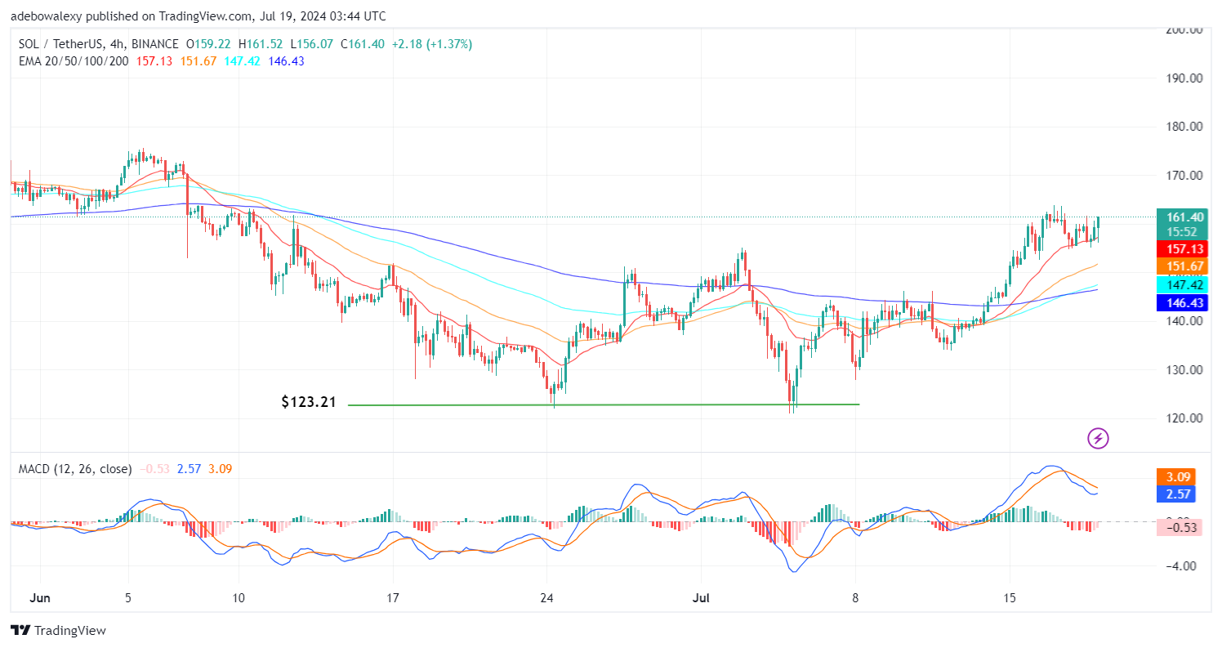
Task: Click the orange 151.67 price axis tag
Action: tap(1182, 266)
